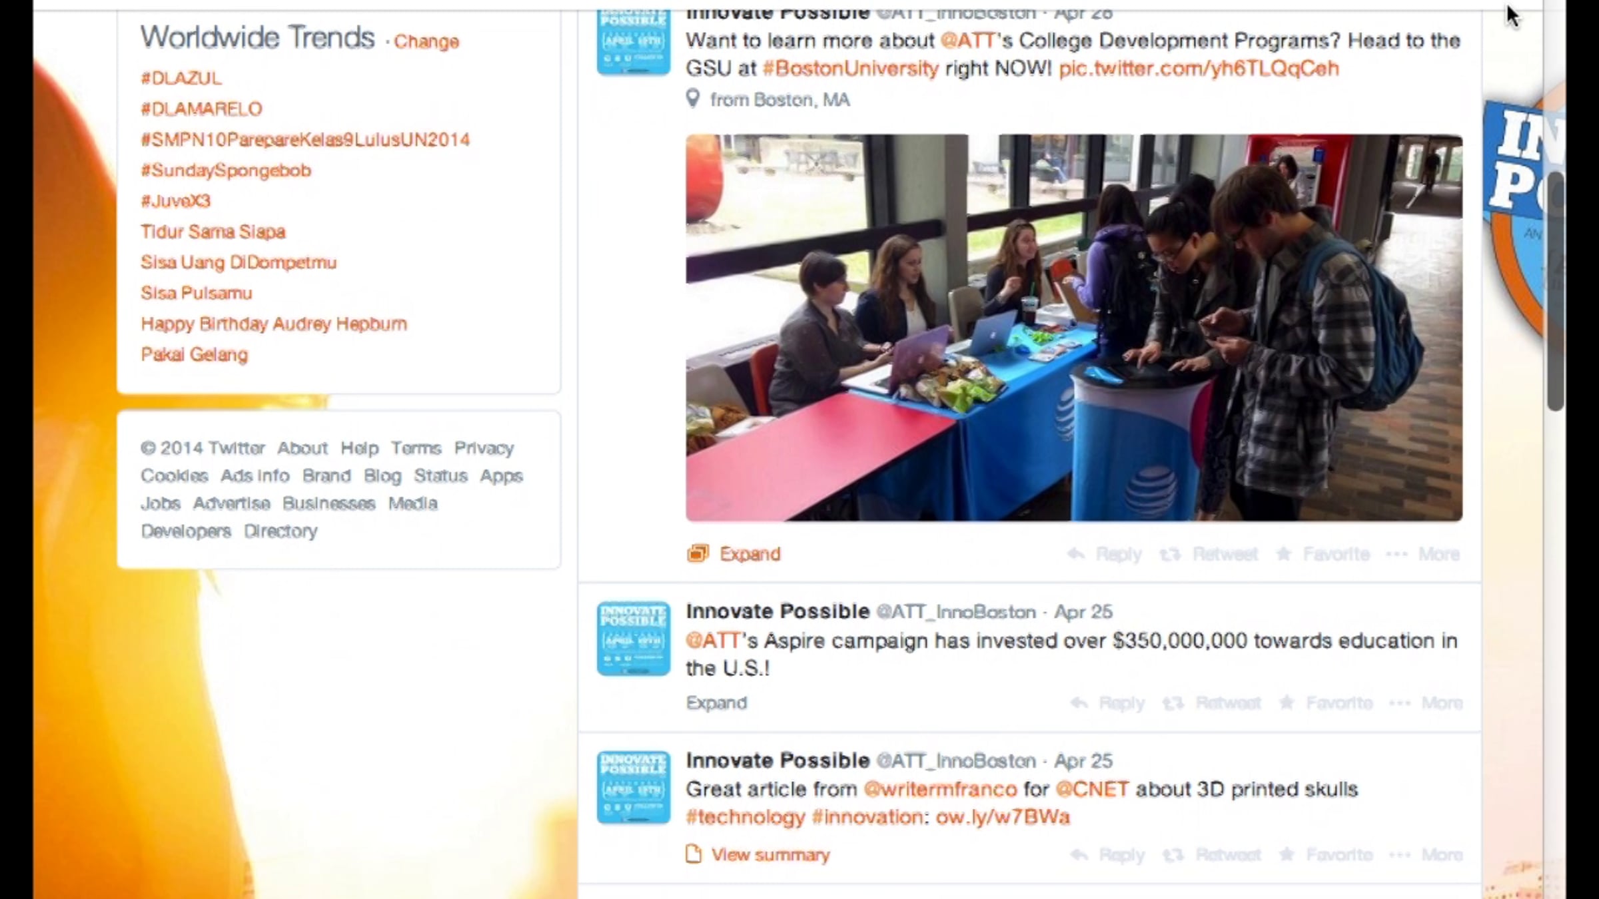1599x899 pixels.
Task: Open the AT&T booth photo thumbnail
Action: [x=1074, y=328]
